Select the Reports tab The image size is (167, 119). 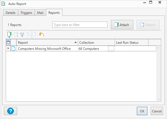coord(54,12)
